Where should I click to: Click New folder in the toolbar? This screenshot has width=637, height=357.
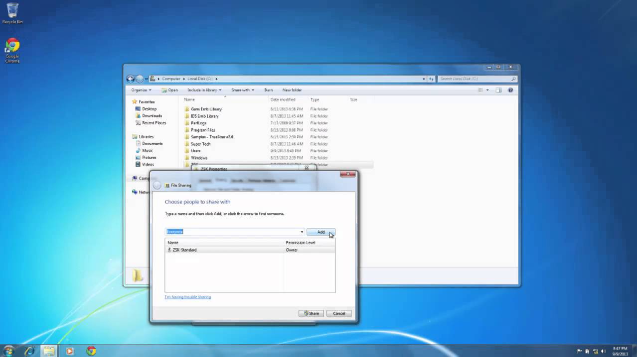click(292, 90)
